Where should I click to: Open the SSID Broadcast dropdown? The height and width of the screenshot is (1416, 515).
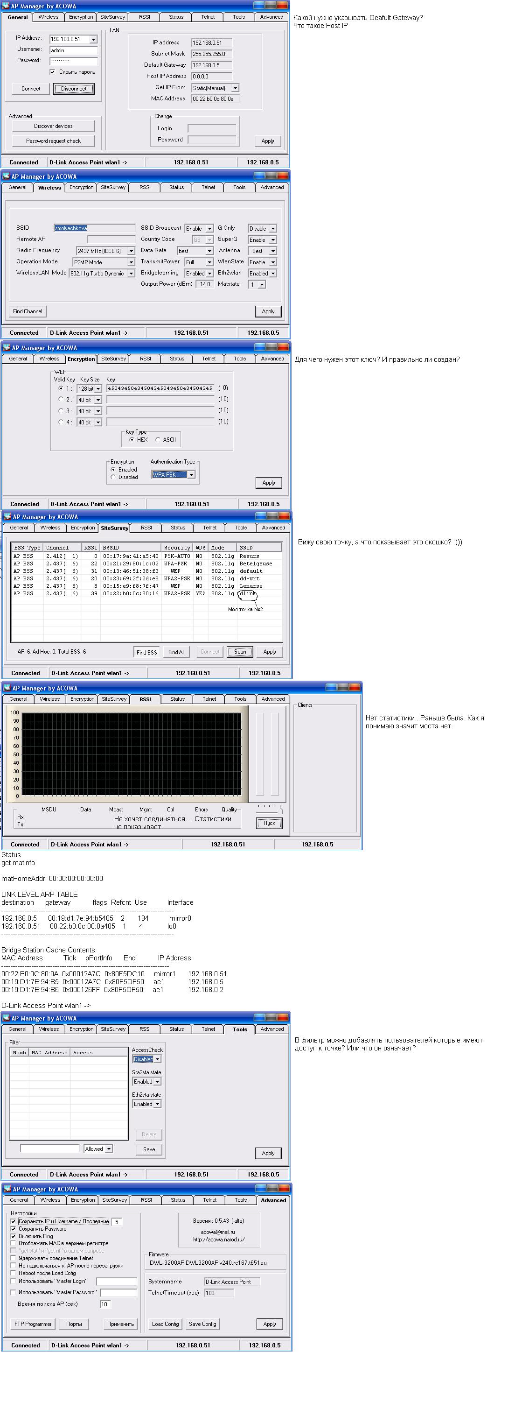(209, 229)
